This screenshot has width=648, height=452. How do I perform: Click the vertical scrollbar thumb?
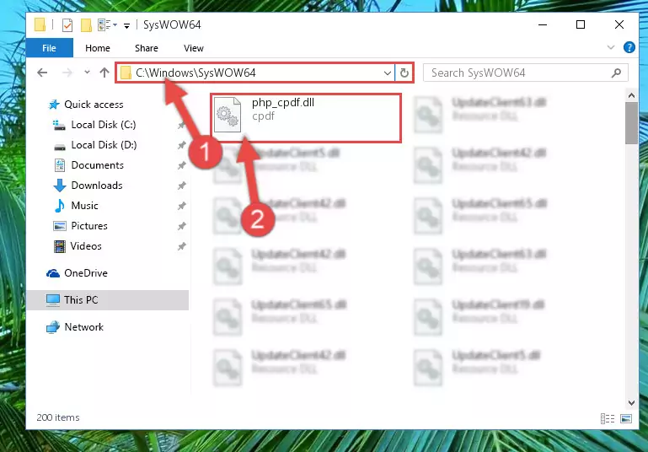point(631,123)
